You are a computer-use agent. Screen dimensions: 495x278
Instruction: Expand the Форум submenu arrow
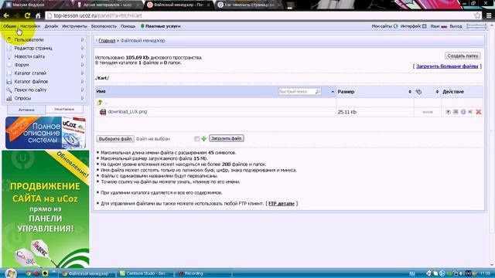[x=83, y=65]
